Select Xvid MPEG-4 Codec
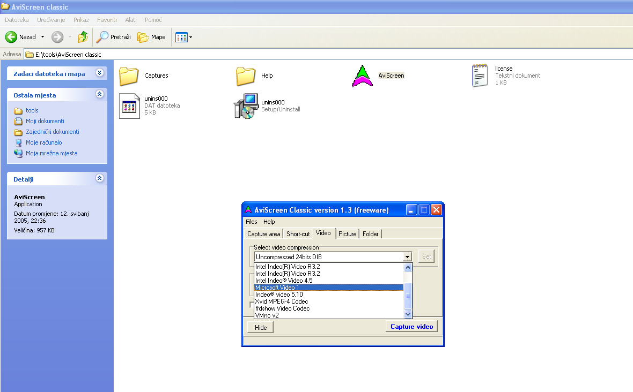Viewport: 633px width, 392px height. tap(329, 301)
